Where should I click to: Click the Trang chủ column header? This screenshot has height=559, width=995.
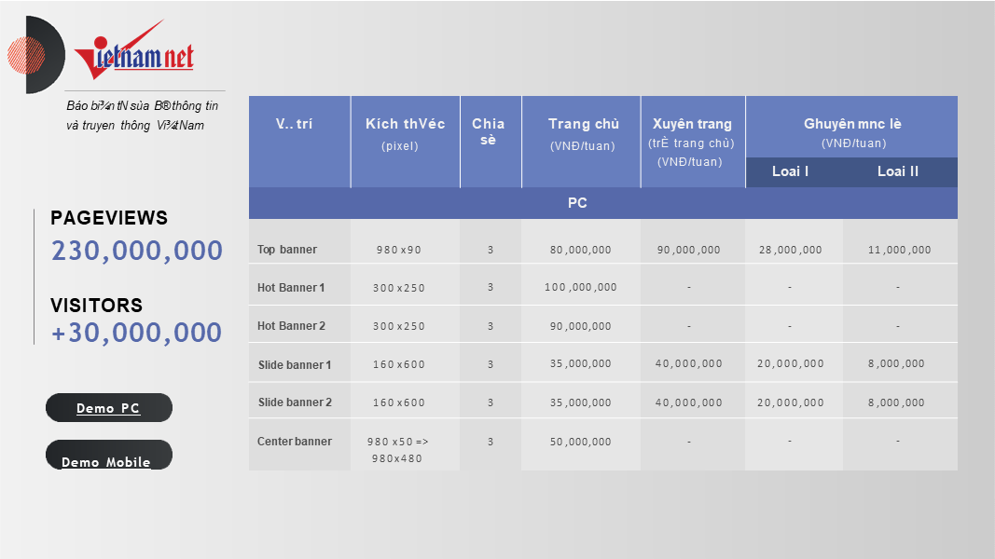pyautogui.click(x=582, y=133)
